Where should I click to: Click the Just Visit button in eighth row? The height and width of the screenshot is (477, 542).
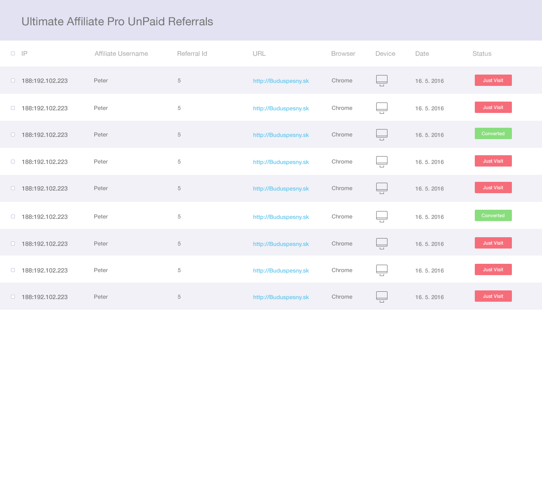pyautogui.click(x=493, y=269)
